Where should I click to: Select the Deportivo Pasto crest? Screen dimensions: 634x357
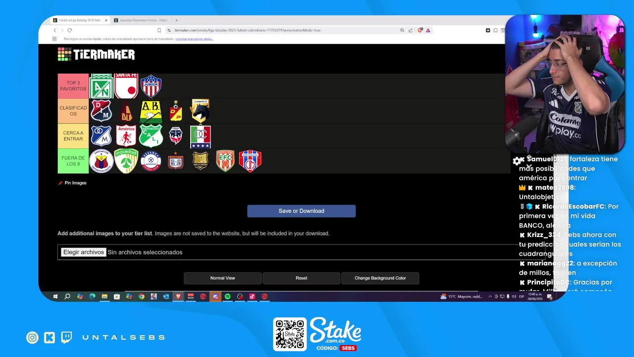pyautogui.click(x=101, y=161)
